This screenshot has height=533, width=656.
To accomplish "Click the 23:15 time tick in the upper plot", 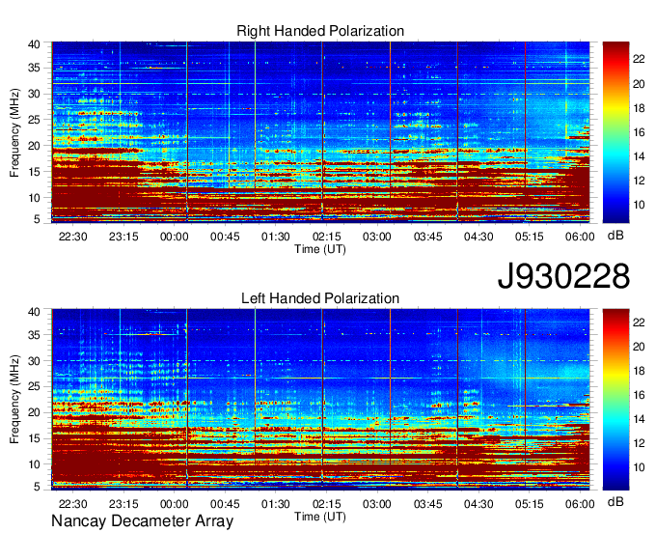I will (123, 237).
